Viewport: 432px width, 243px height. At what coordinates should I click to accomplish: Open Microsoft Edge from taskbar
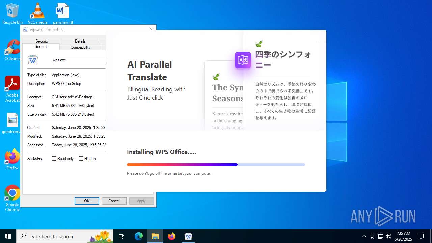[x=139, y=236]
